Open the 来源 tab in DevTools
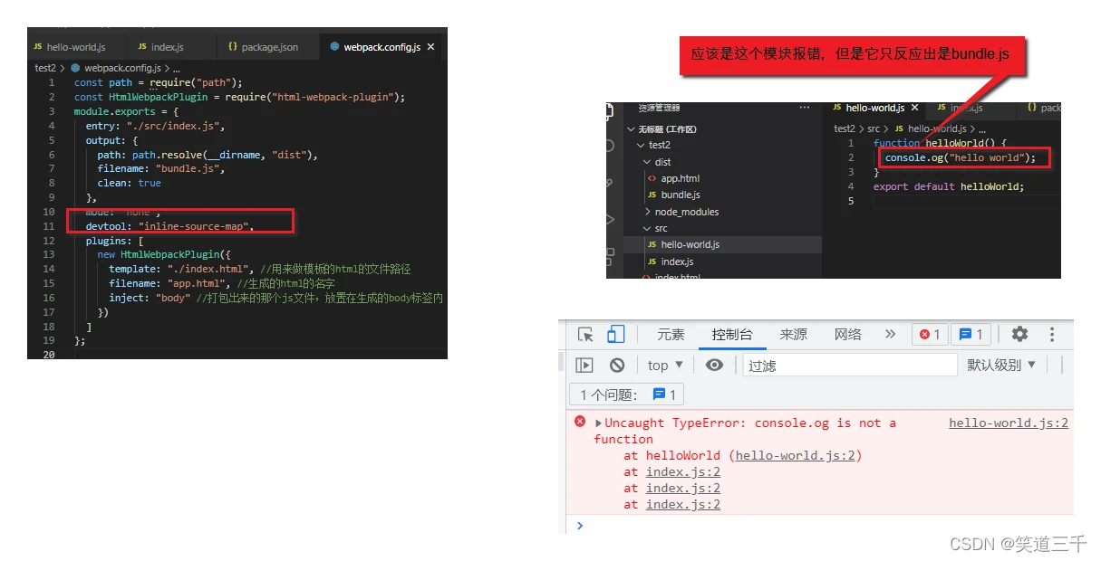Screen dimensions: 1101x561 point(793,335)
